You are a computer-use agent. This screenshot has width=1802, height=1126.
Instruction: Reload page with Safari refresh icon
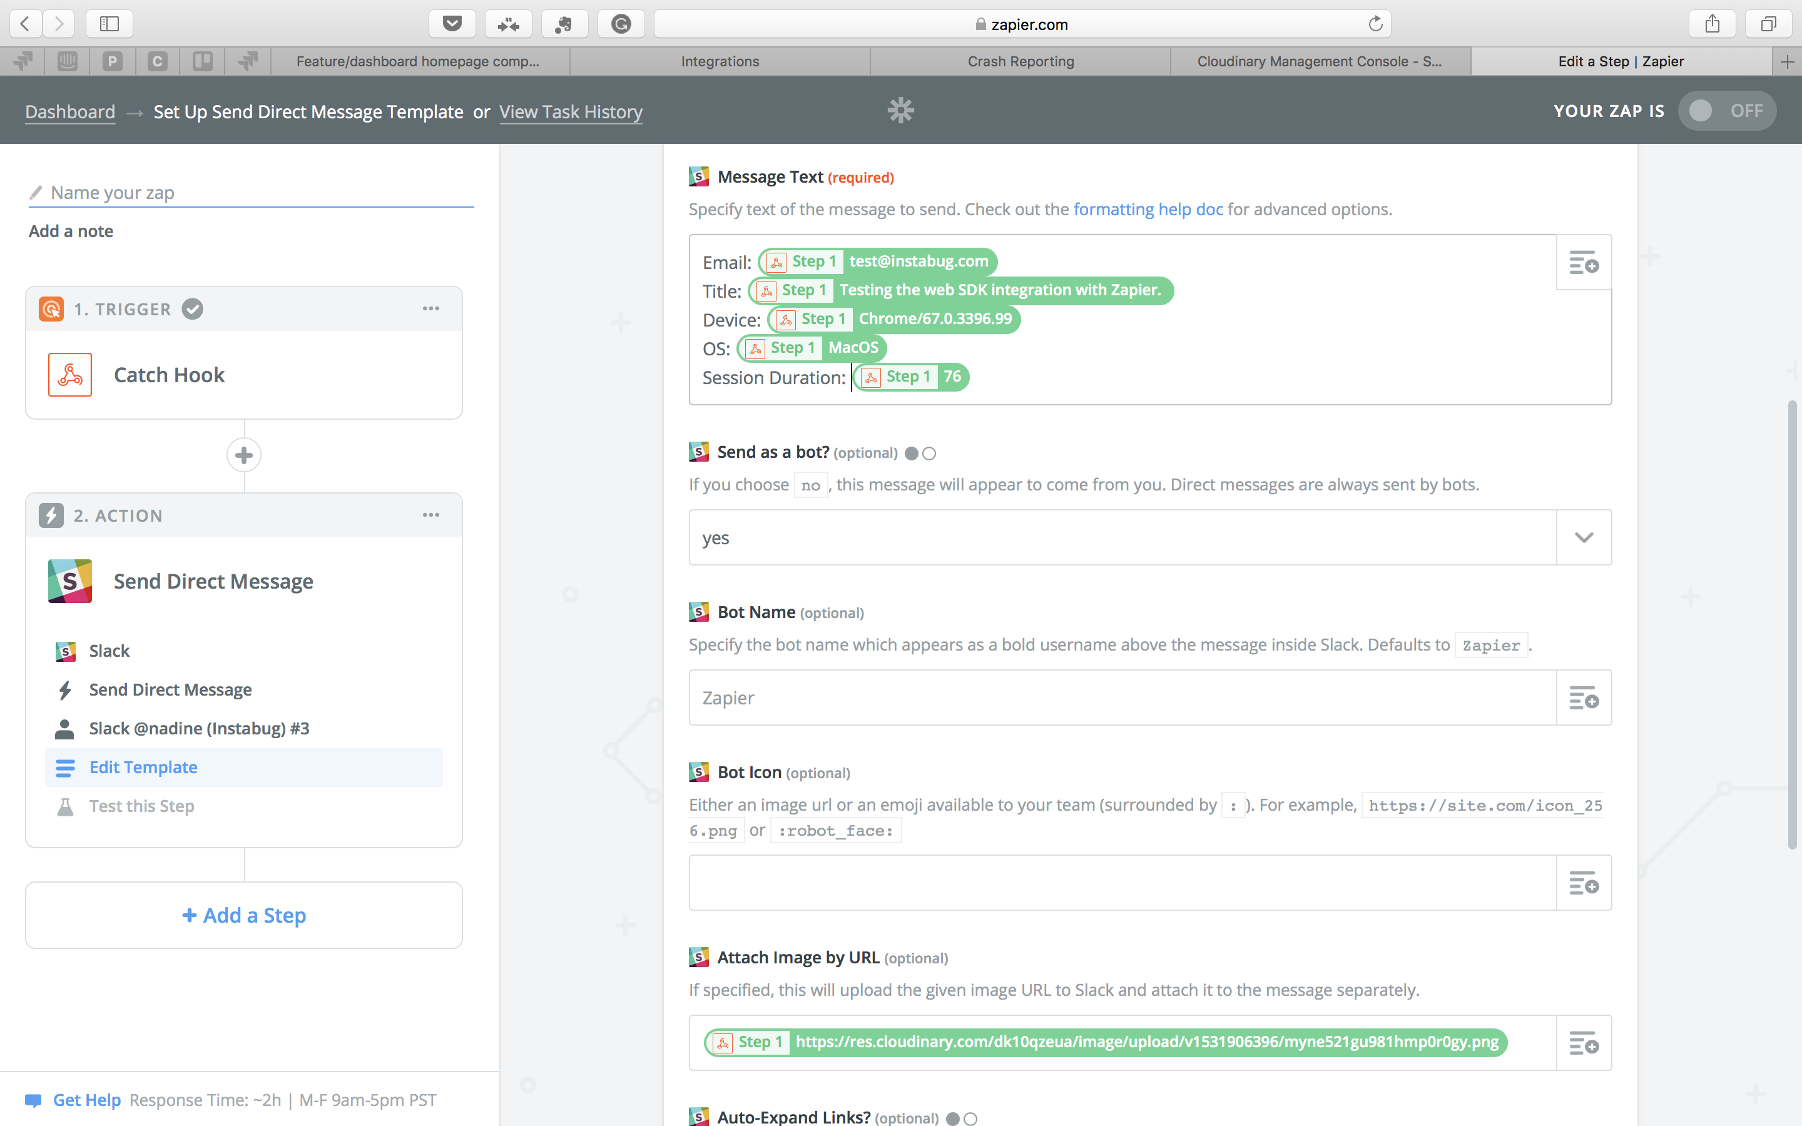pyautogui.click(x=1375, y=24)
